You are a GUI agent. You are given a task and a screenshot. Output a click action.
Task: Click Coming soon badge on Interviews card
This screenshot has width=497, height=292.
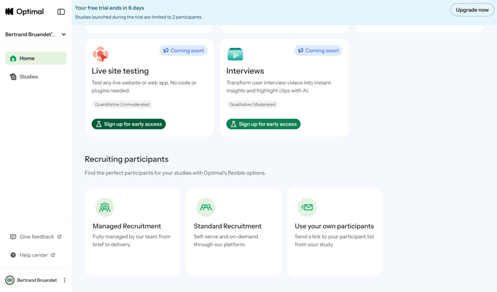[318, 50]
